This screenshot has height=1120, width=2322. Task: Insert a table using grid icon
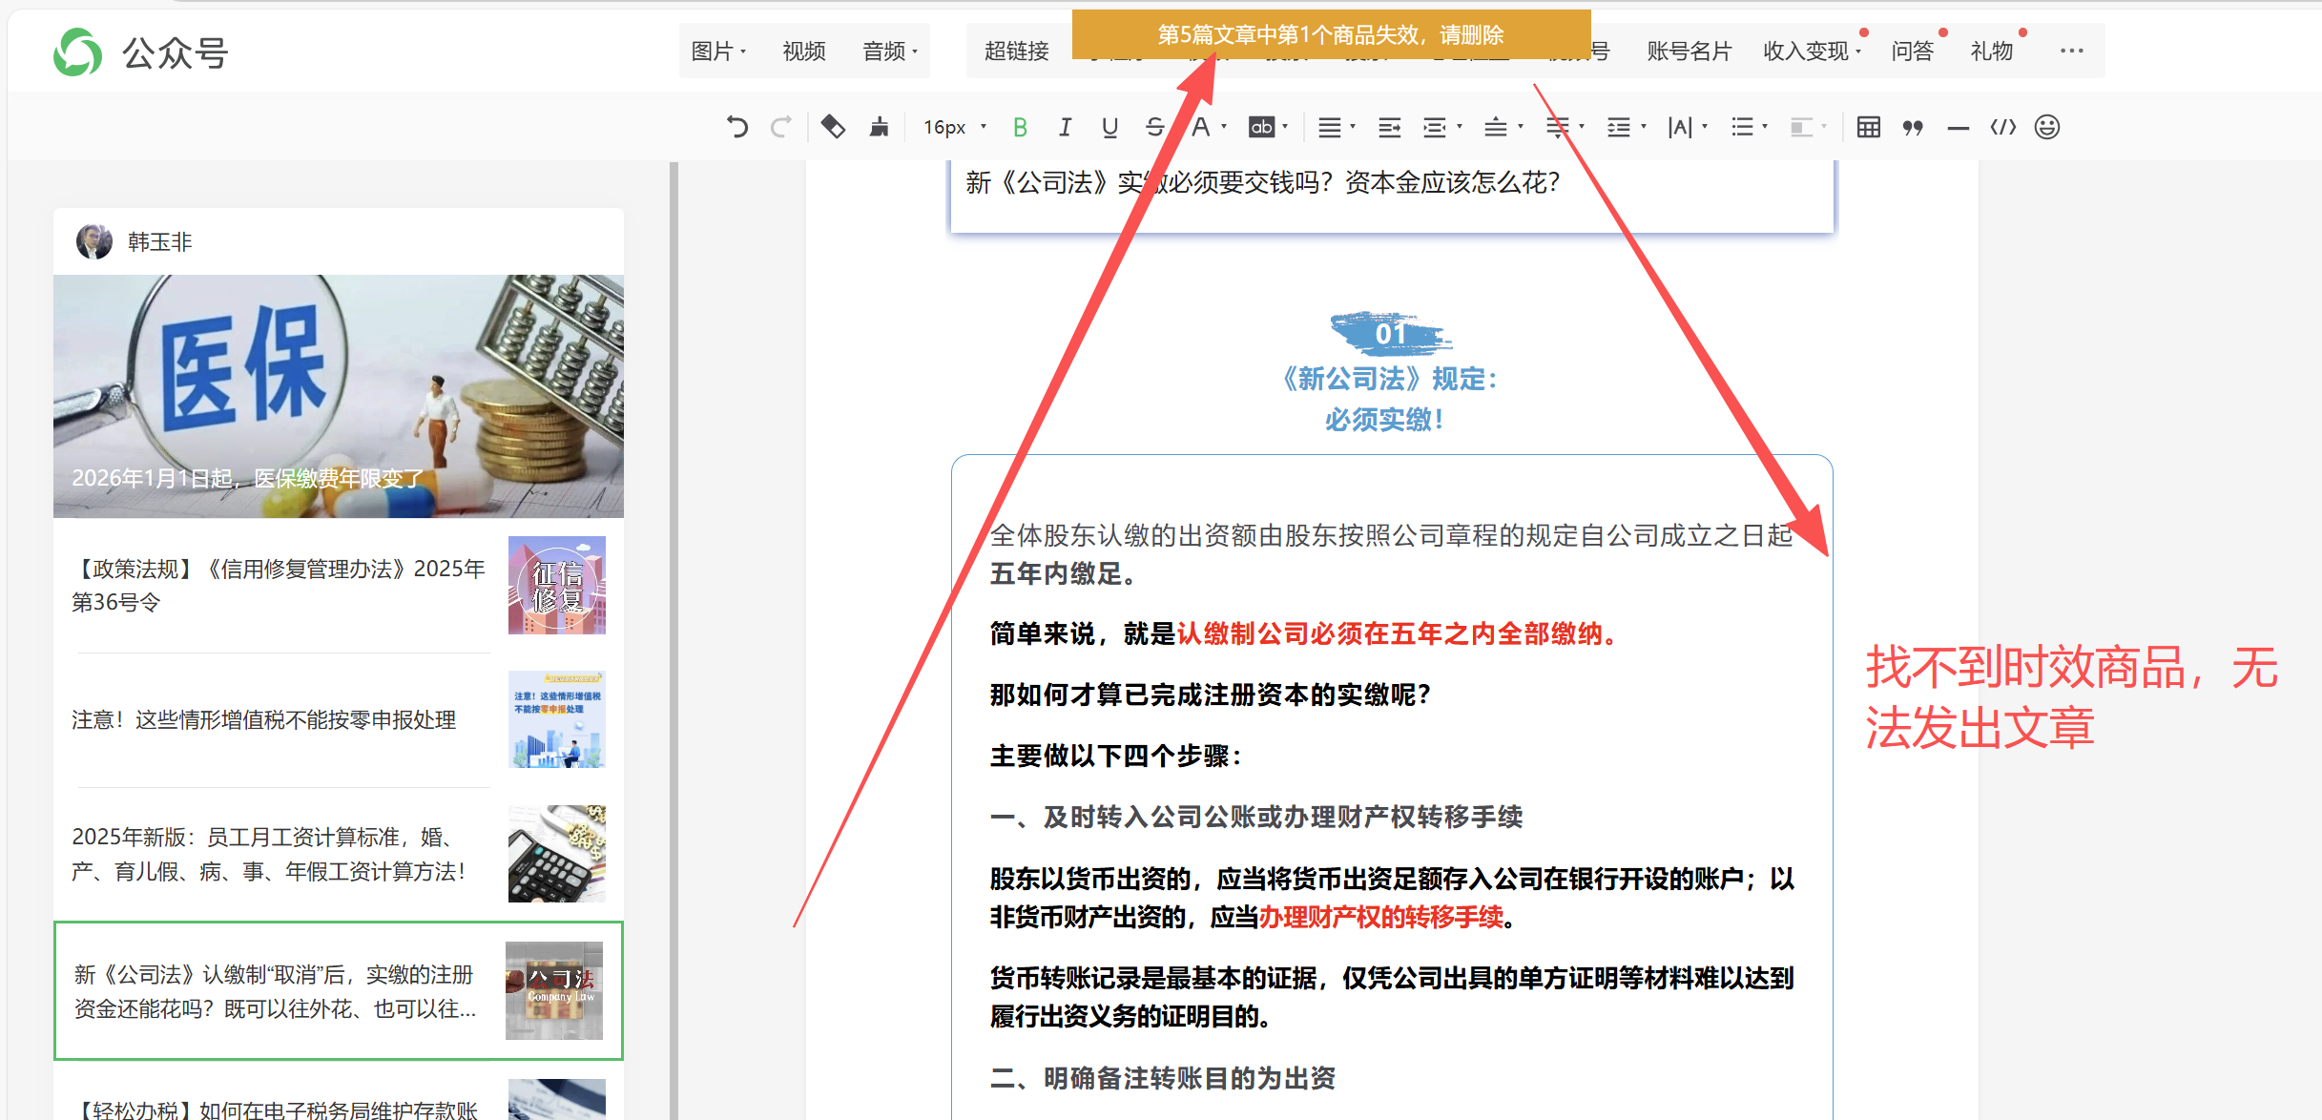(x=1868, y=127)
